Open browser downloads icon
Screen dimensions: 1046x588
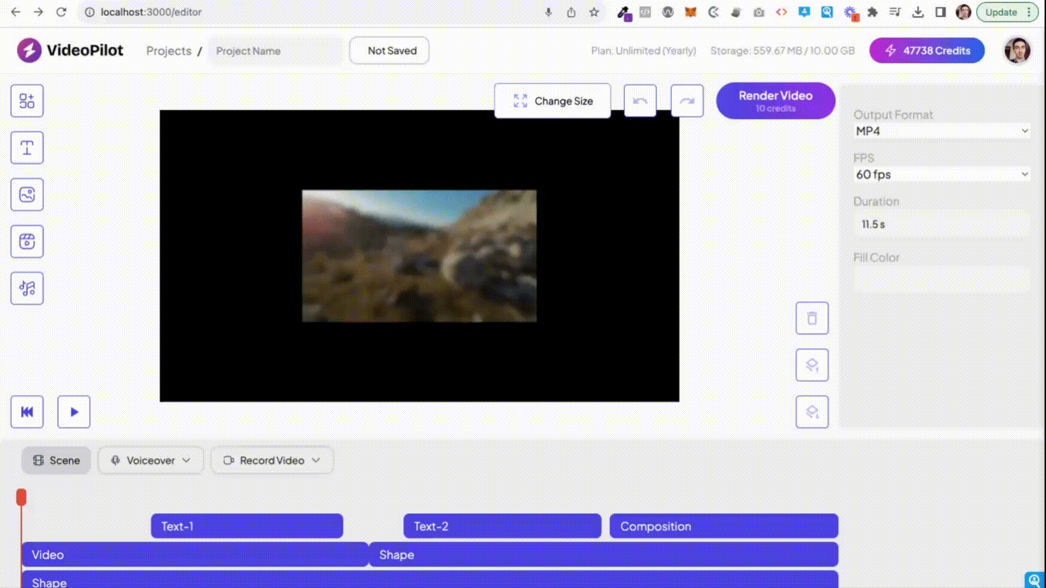918,12
